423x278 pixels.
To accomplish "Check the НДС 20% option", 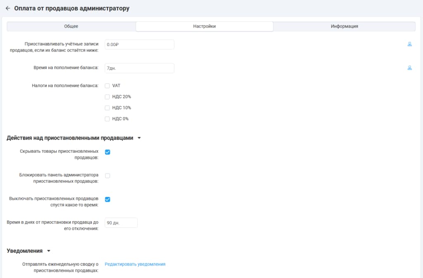I will [107, 97].
